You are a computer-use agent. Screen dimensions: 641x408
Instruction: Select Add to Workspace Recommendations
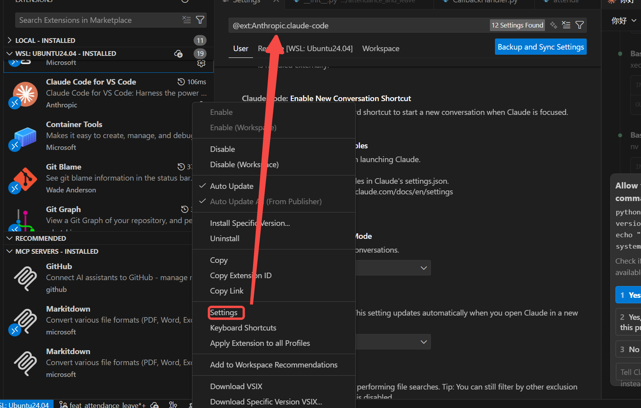tap(274, 365)
